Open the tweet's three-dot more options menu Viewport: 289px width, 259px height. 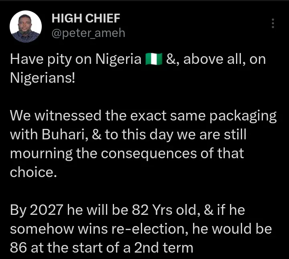273,23
